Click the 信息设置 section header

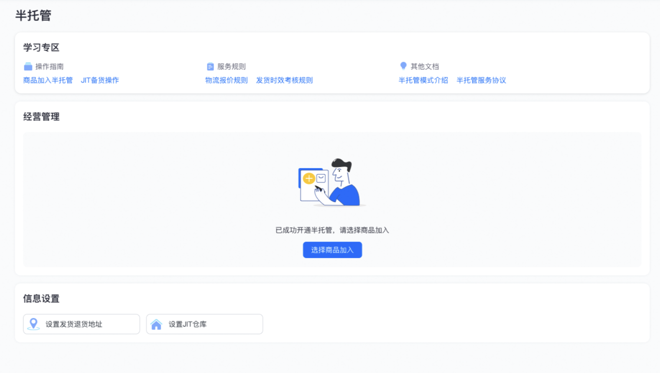[41, 299]
